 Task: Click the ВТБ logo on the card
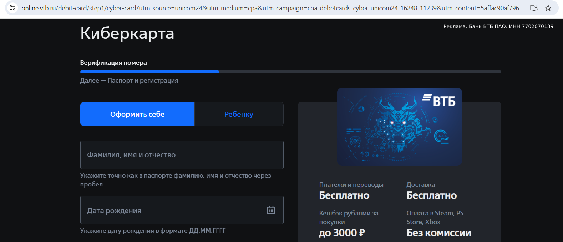pos(439,100)
